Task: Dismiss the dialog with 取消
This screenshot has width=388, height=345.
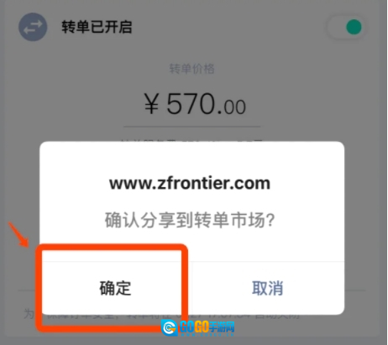Action: [x=268, y=288]
